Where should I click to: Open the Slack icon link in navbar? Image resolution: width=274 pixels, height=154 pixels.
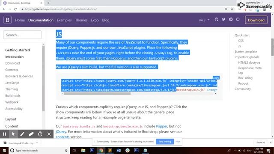click(x=231, y=19)
